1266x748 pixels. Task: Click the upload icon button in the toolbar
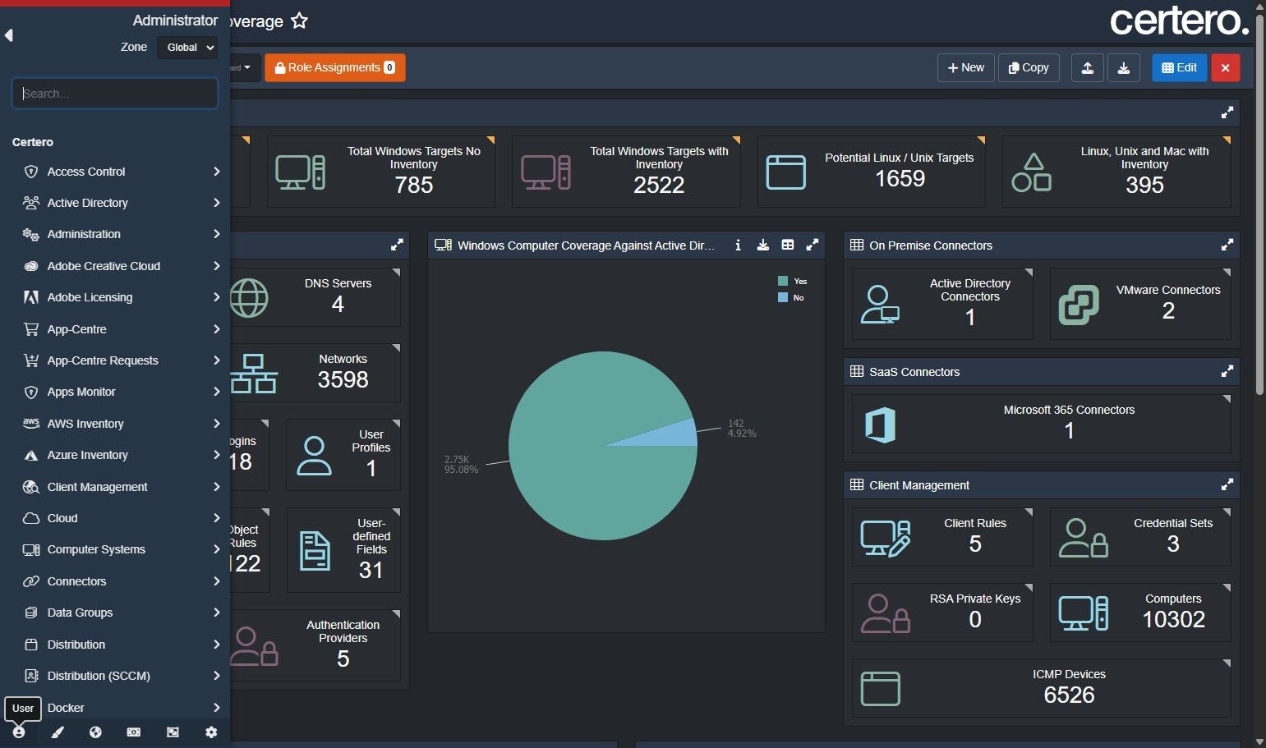click(1087, 68)
